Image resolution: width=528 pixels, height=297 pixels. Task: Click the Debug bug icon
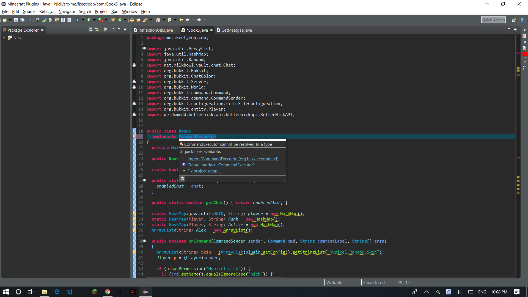tap(78, 20)
